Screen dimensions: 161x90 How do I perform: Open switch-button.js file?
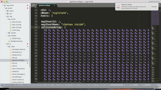(18, 79)
